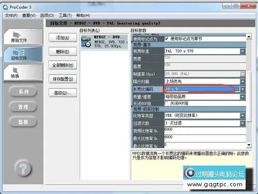This screenshot has width=258, height=194.
Task: Open the 原始文件 (Source) tab
Action: (x=23, y=37)
